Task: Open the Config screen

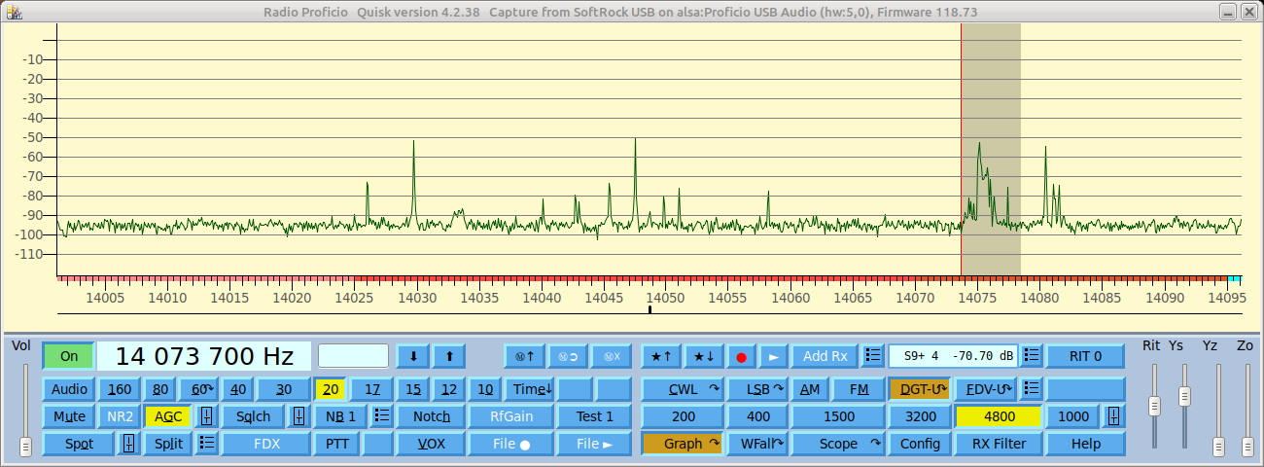Action: coord(919,444)
